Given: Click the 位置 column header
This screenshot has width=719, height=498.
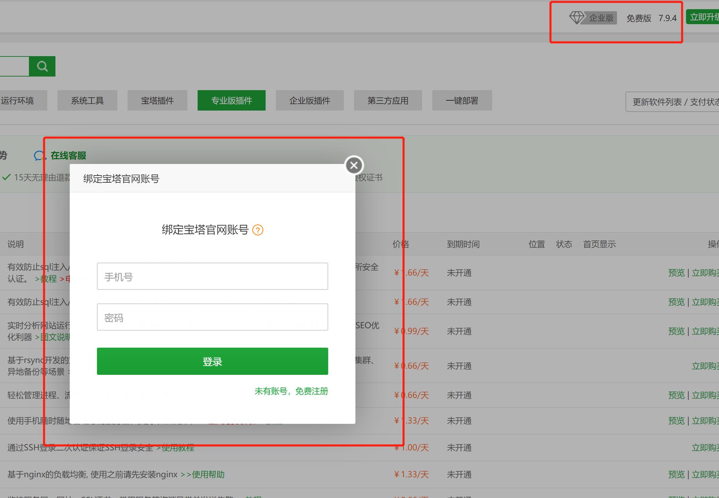Looking at the screenshot, I should (537, 244).
